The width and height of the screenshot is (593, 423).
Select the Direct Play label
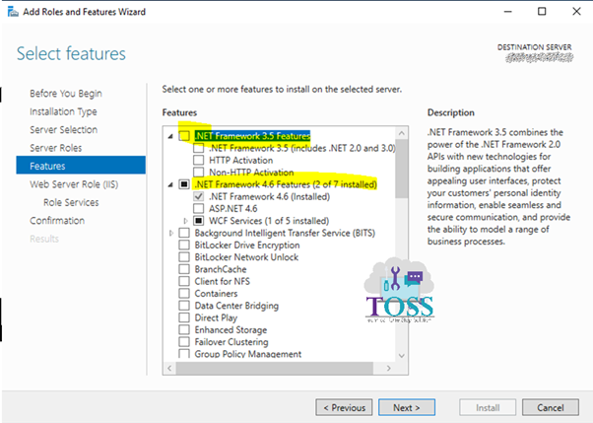pyautogui.click(x=216, y=317)
